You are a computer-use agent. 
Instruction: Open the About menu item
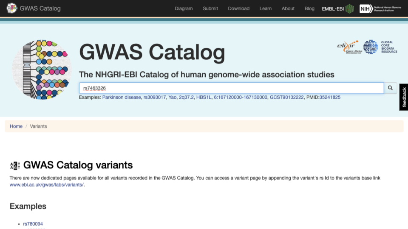pyautogui.click(x=288, y=8)
